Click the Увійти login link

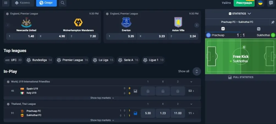pos(226,3)
